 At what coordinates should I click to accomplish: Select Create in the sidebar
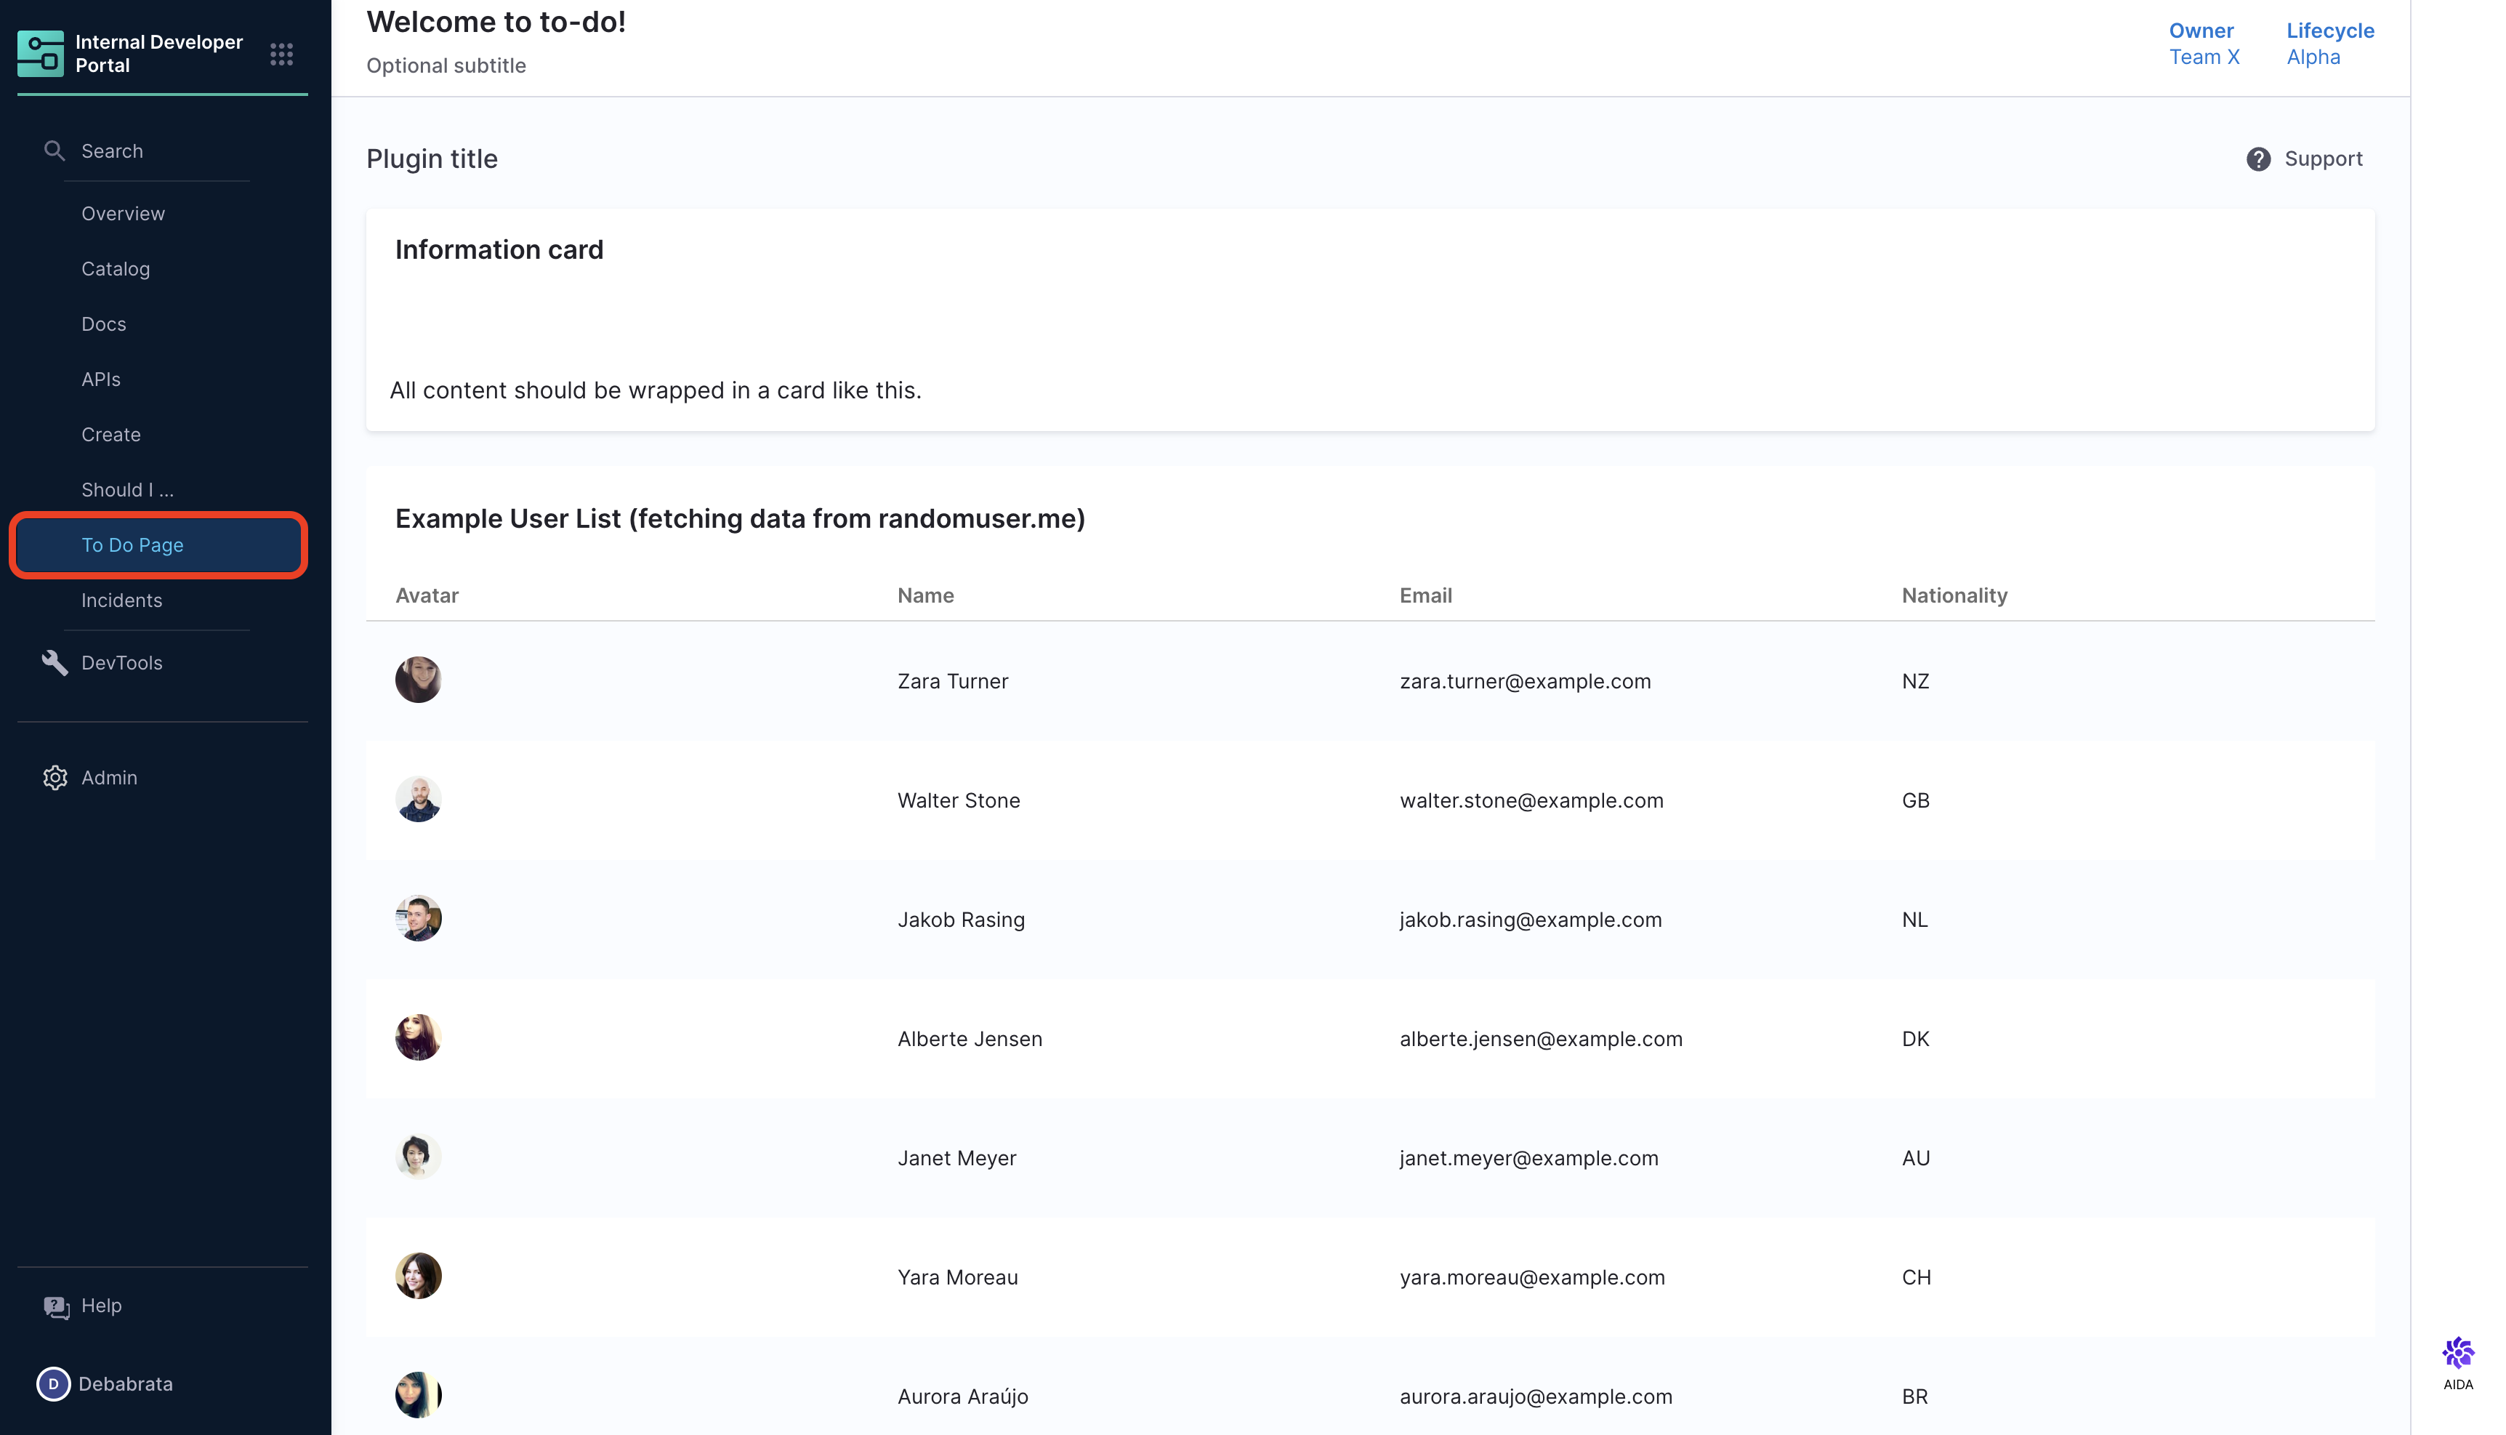(x=110, y=435)
